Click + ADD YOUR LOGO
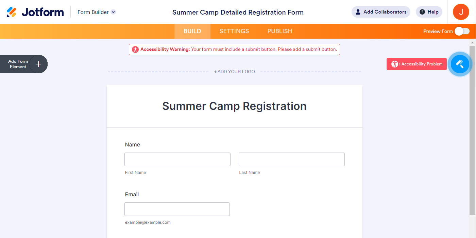 point(234,72)
